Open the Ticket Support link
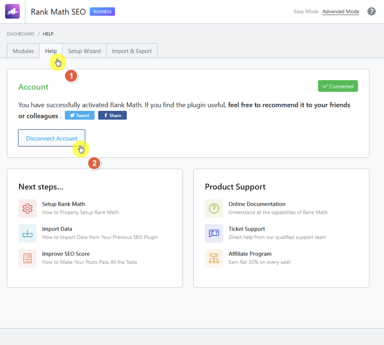384x345 pixels. (x=247, y=229)
